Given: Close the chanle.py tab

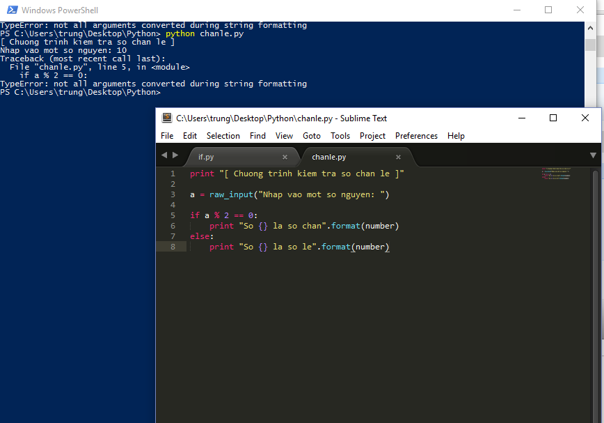Looking at the screenshot, I should pos(398,157).
